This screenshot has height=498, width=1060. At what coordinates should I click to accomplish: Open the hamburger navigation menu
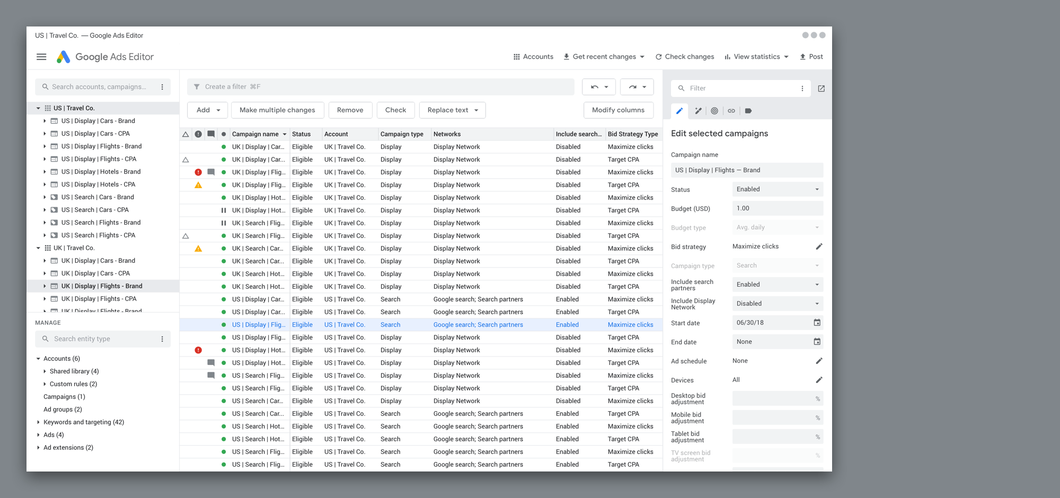tap(41, 57)
